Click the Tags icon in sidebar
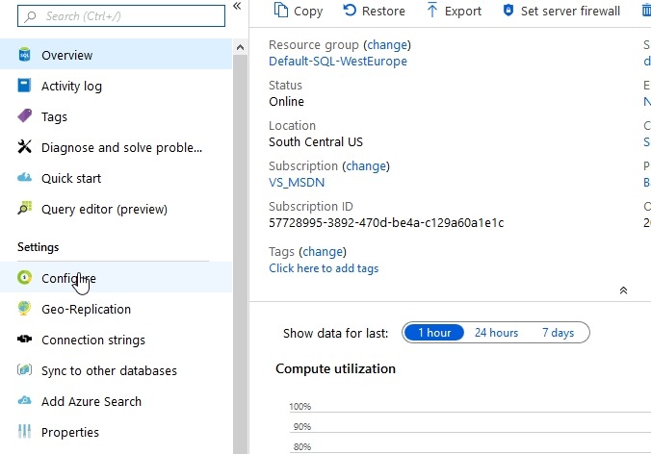 click(x=25, y=116)
